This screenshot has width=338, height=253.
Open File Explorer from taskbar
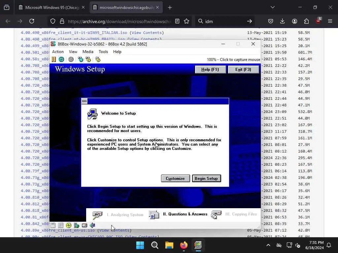point(169,245)
